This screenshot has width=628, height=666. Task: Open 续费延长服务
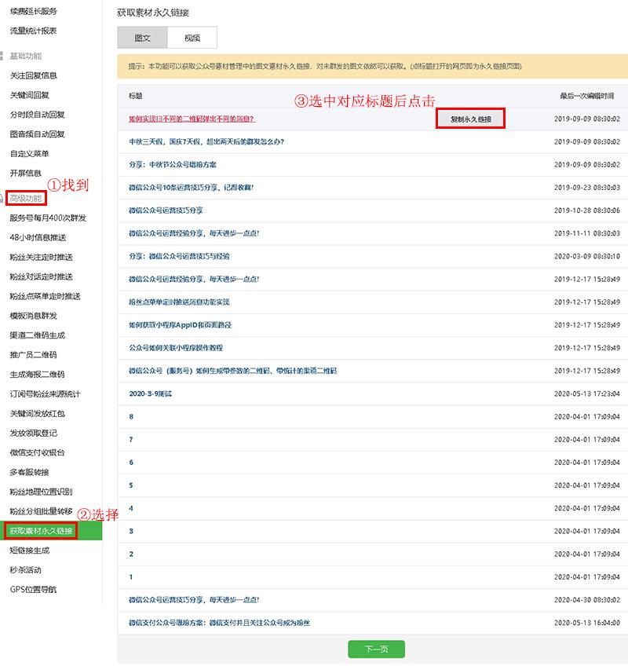tap(30, 12)
